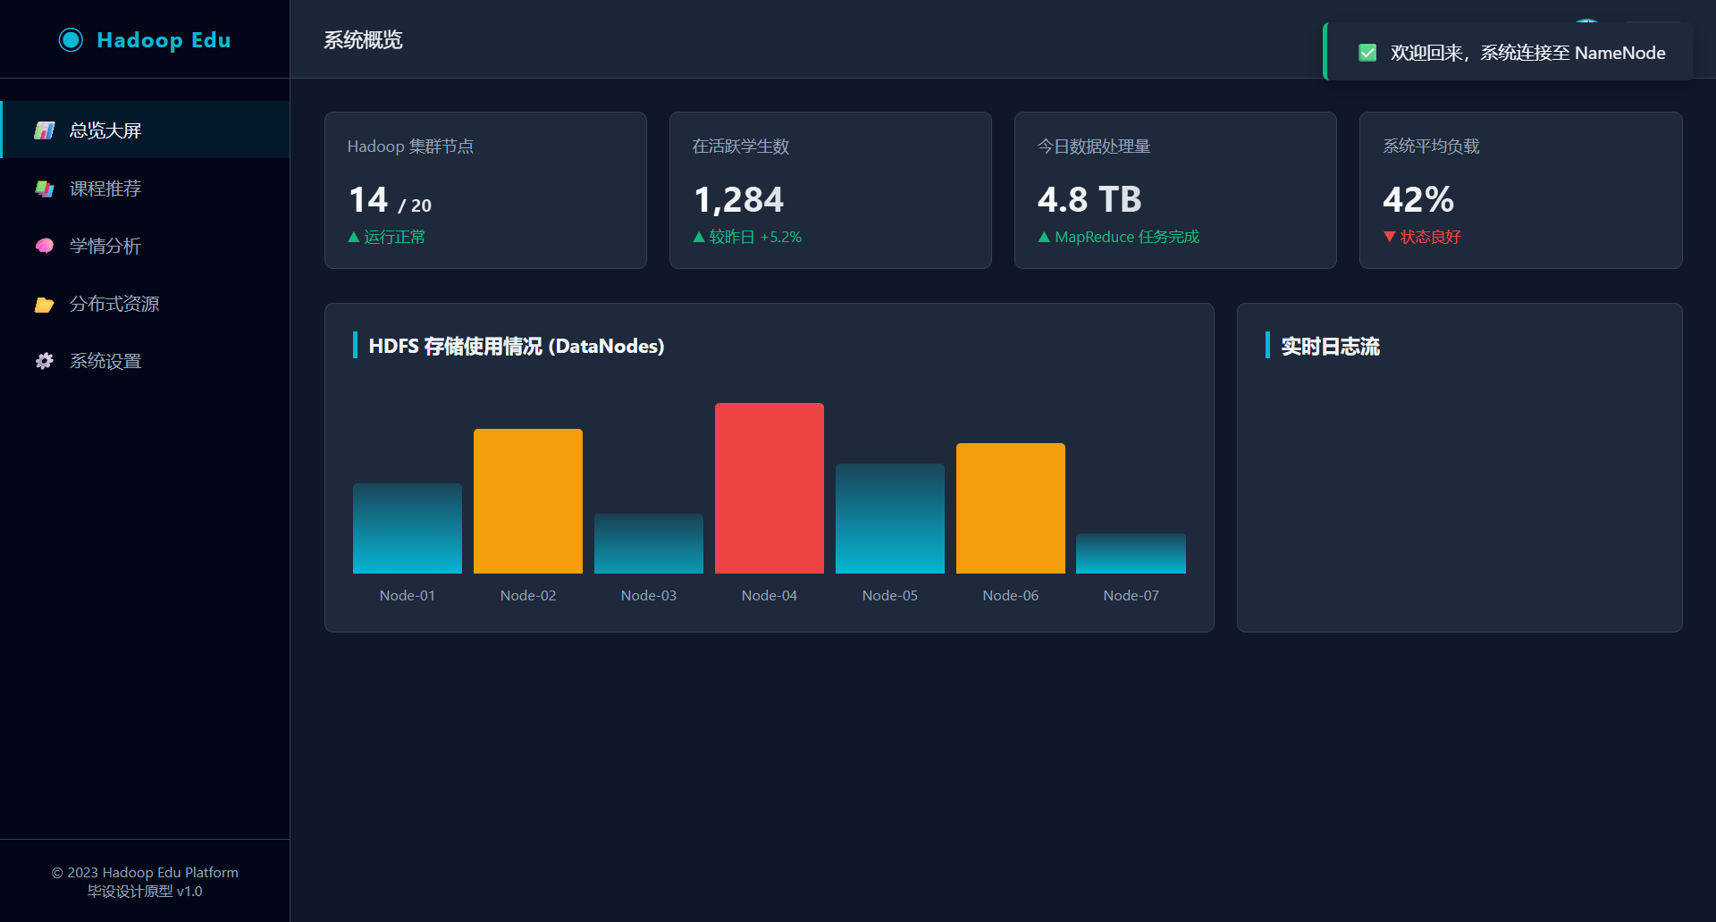Click the Node-02 orange storage bar
The height and width of the screenshot is (922, 1716).
[527, 500]
